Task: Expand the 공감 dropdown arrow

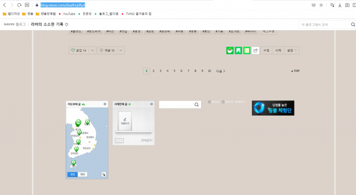Action: point(92,50)
